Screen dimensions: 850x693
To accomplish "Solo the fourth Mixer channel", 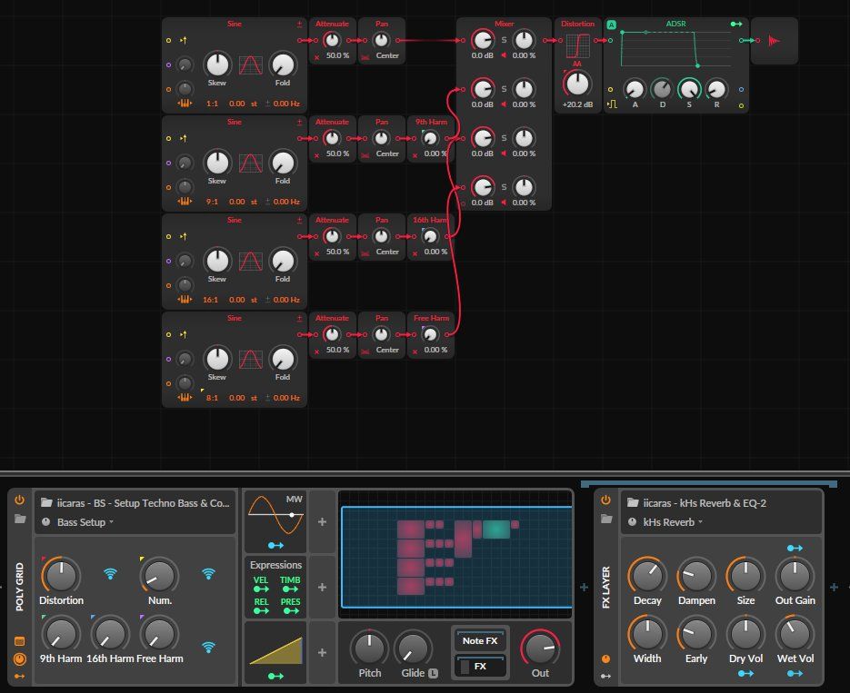I will (504, 187).
